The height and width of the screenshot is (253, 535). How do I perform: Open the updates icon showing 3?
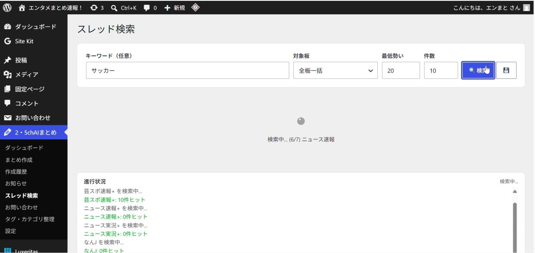coord(94,8)
